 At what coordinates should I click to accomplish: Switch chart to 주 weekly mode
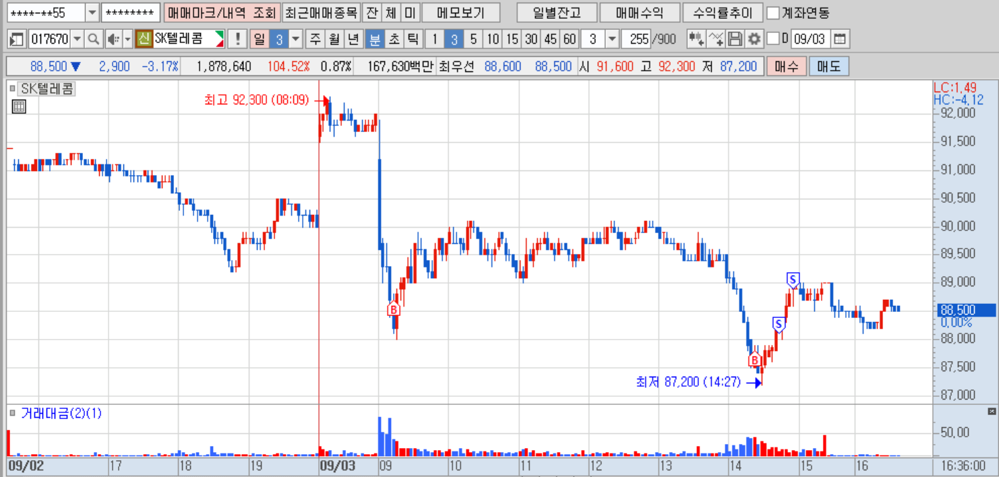click(315, 39)
